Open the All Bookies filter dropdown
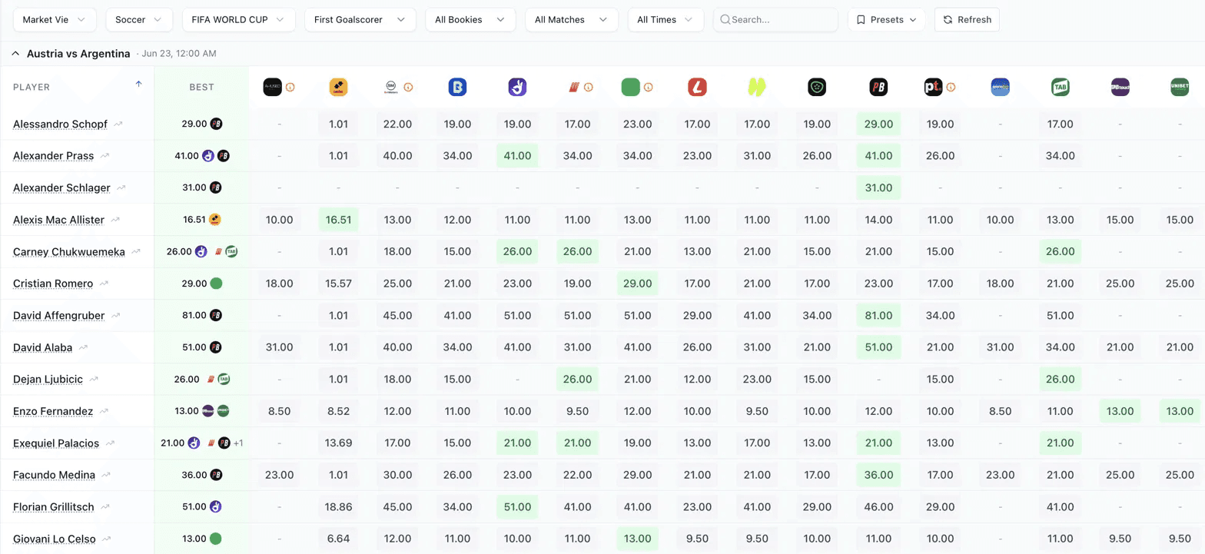 [470, 20]
